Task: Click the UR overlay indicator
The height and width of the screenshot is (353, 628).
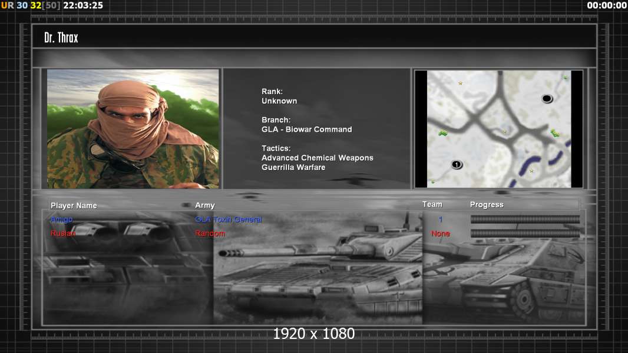Action: (x=7, y=5)
